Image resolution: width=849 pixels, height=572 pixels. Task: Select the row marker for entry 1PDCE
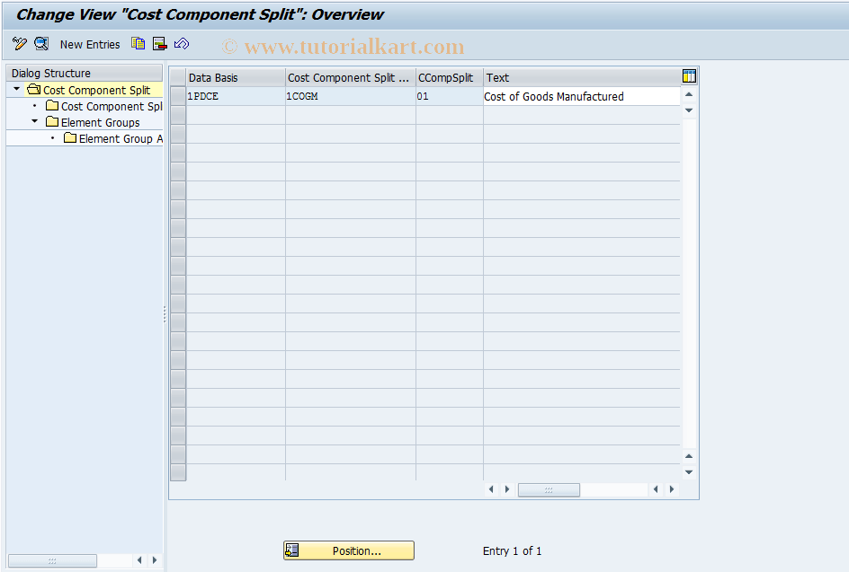[177, 96]
